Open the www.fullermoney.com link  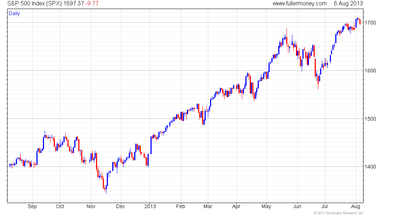coord(300,3)
